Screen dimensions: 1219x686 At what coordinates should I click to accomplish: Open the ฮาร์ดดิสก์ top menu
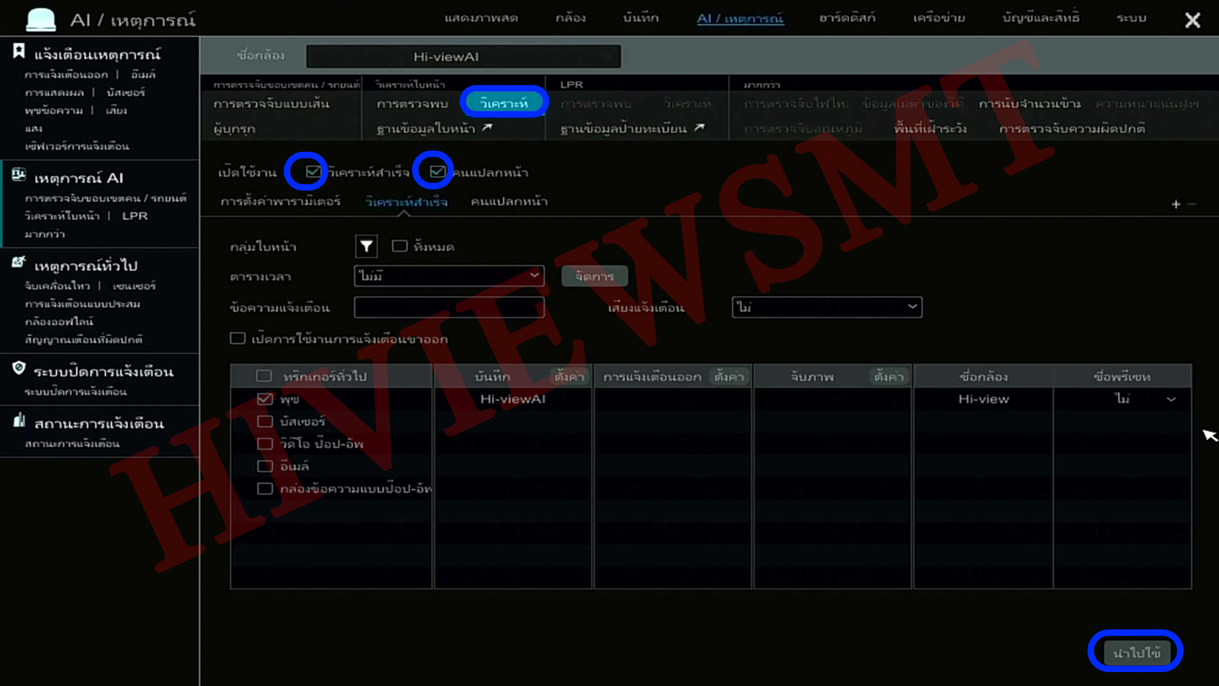847,18
